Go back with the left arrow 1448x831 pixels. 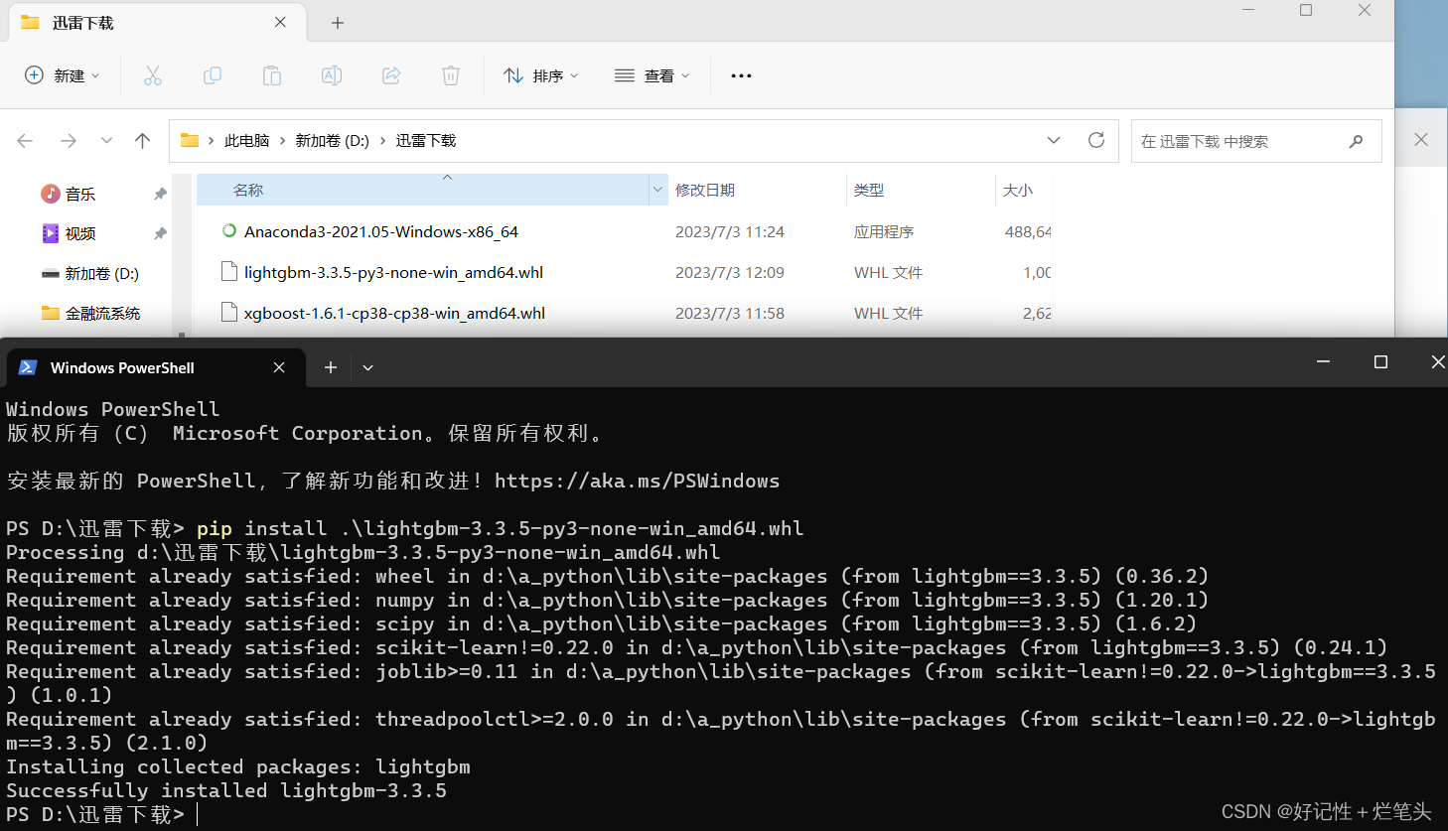pos(25,141)
